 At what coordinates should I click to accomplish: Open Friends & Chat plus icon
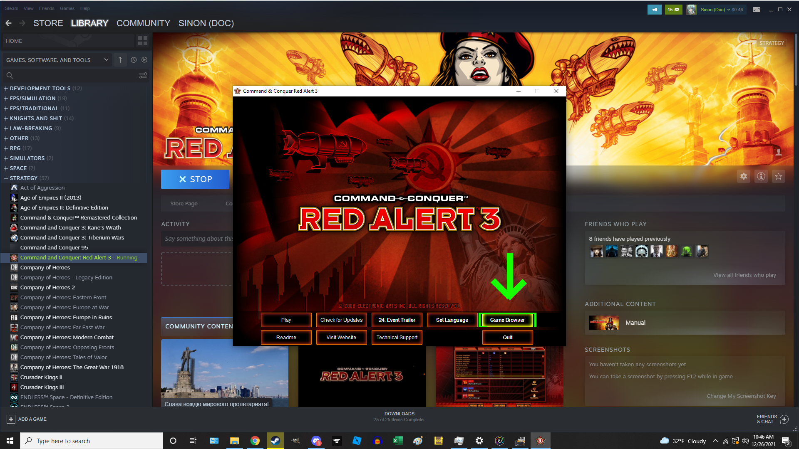pos(784,419)
